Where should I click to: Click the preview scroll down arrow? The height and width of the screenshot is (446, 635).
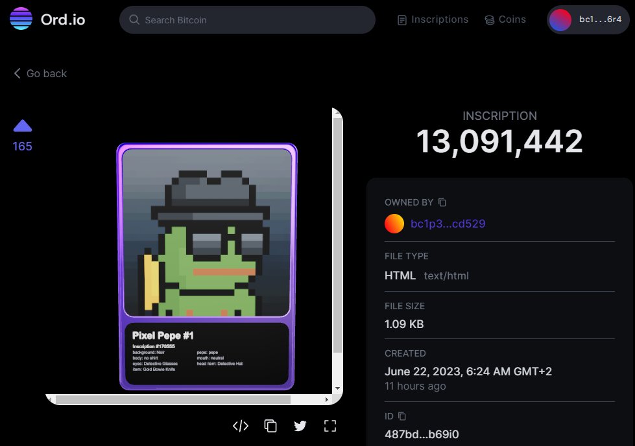coord(337,388)
